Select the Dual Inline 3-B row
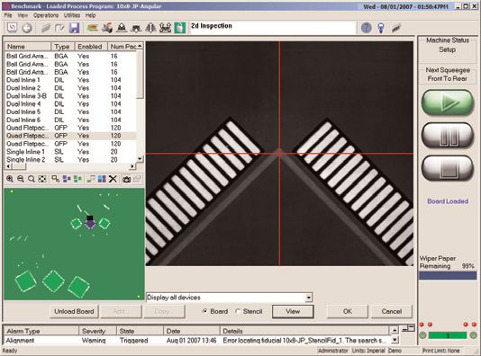 click(x=70, y=96)
